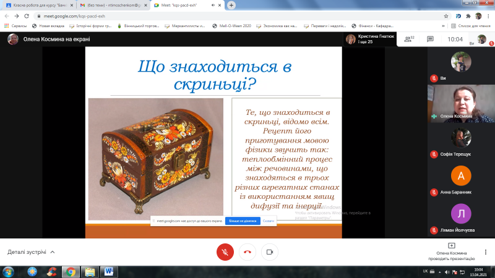The width and height of the screenshot is (495, 278).
Task: Expand Деталі зустрічі panel
Action: [31, 252]
